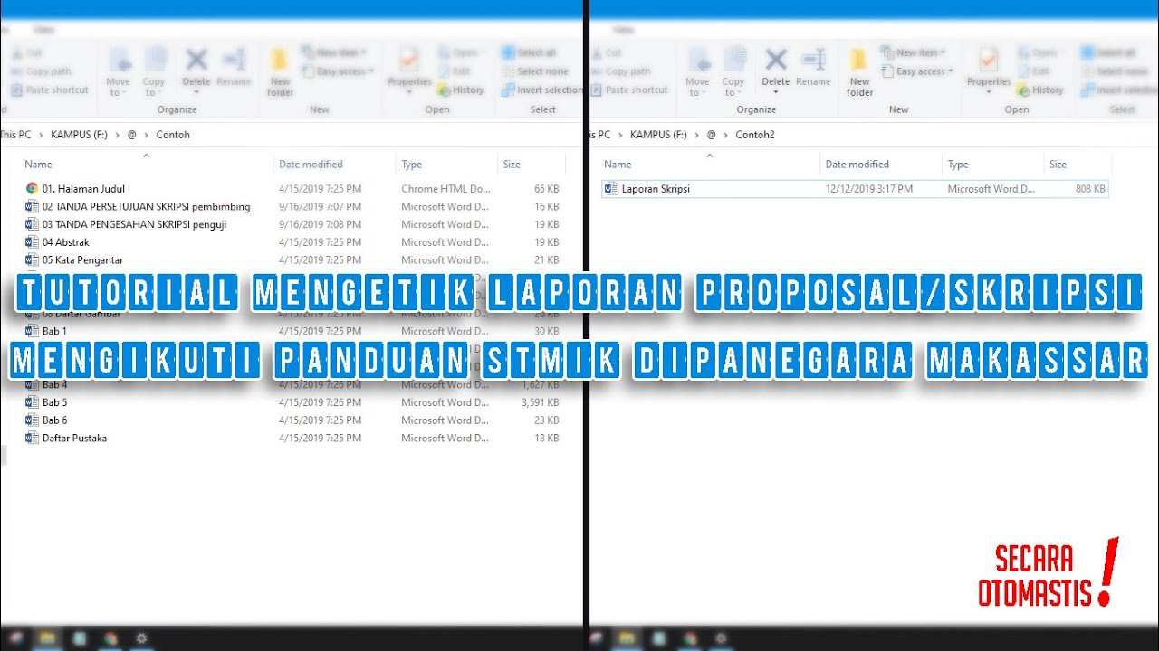The width and height of the screenshot is (1159, 651).
Task: Open New item dropdown in left window
Action: click(x=335, y=52)
